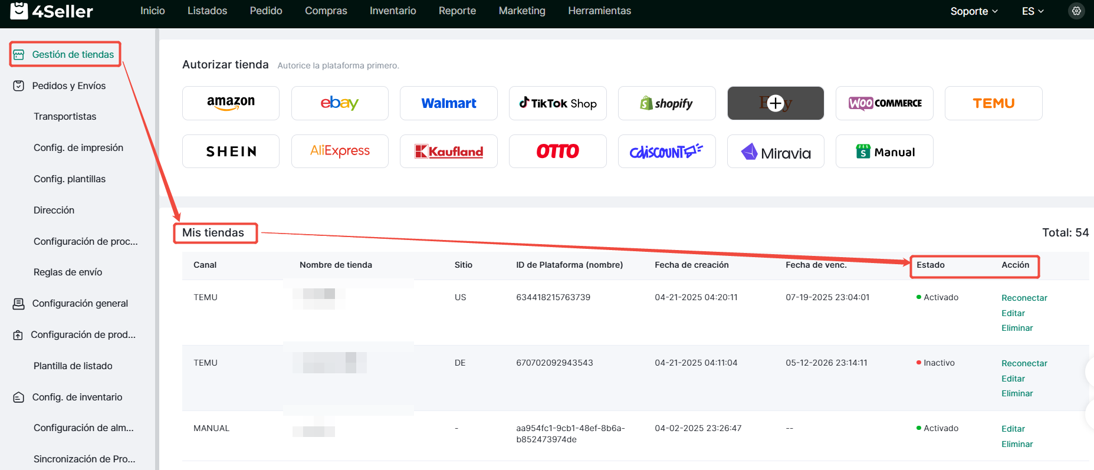
Task: Select Gestión de tiendas in sidebar
Action: tap(73, 54)
